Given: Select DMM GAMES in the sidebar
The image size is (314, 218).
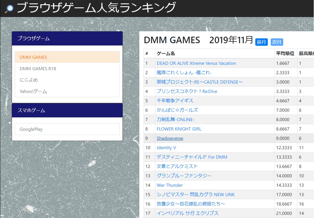Looking at the screenshot, I should (33, 57).
